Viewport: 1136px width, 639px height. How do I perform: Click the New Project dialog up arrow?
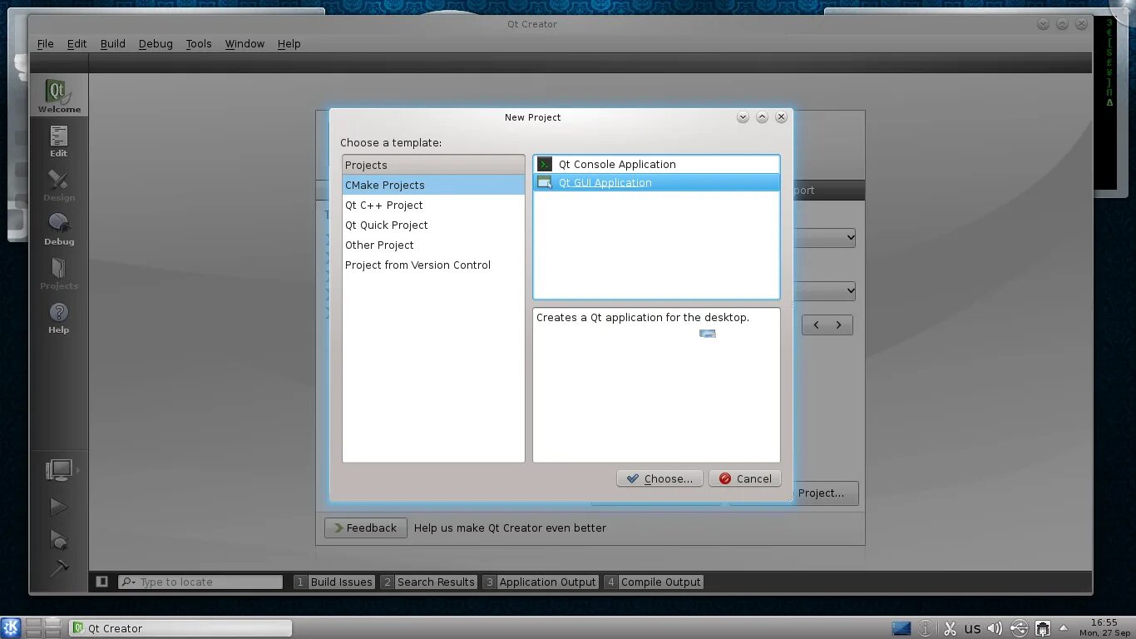point(762,117)
